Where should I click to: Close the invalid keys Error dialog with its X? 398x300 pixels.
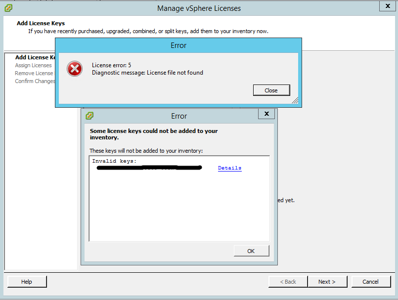coord(266,114)
